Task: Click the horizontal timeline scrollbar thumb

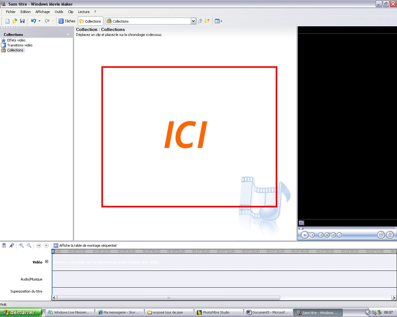Action: point(168,298)
